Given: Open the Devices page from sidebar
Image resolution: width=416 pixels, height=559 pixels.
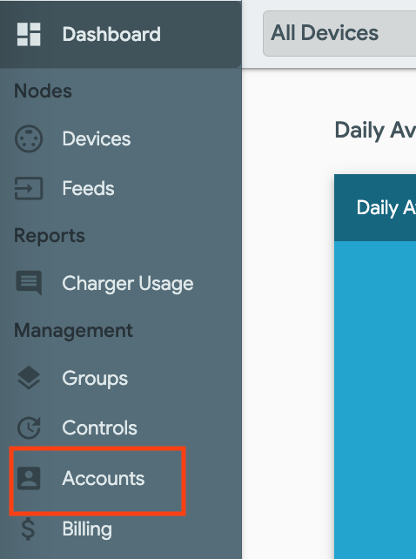Looking at the screenshot, I should pos(97,138).
